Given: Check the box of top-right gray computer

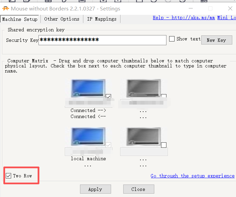Looking at the screenshot, I should click(x=164, y=96).
